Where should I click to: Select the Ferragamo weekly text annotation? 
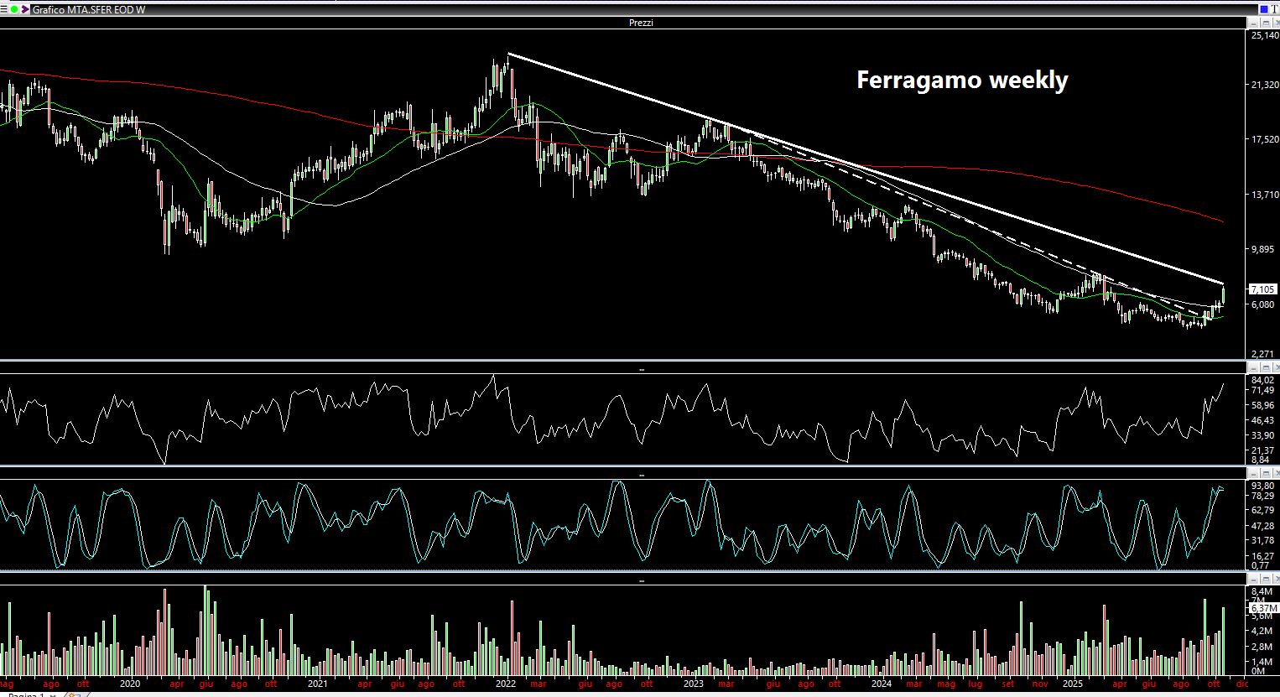[962, 81]
